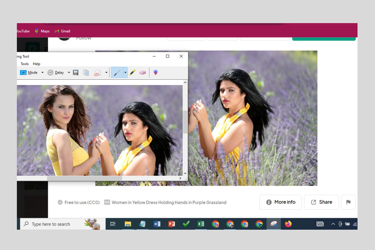This screenshot has width=375, height=250.
Task: Click the report flag icon button
Action: [x=348, y=202]
